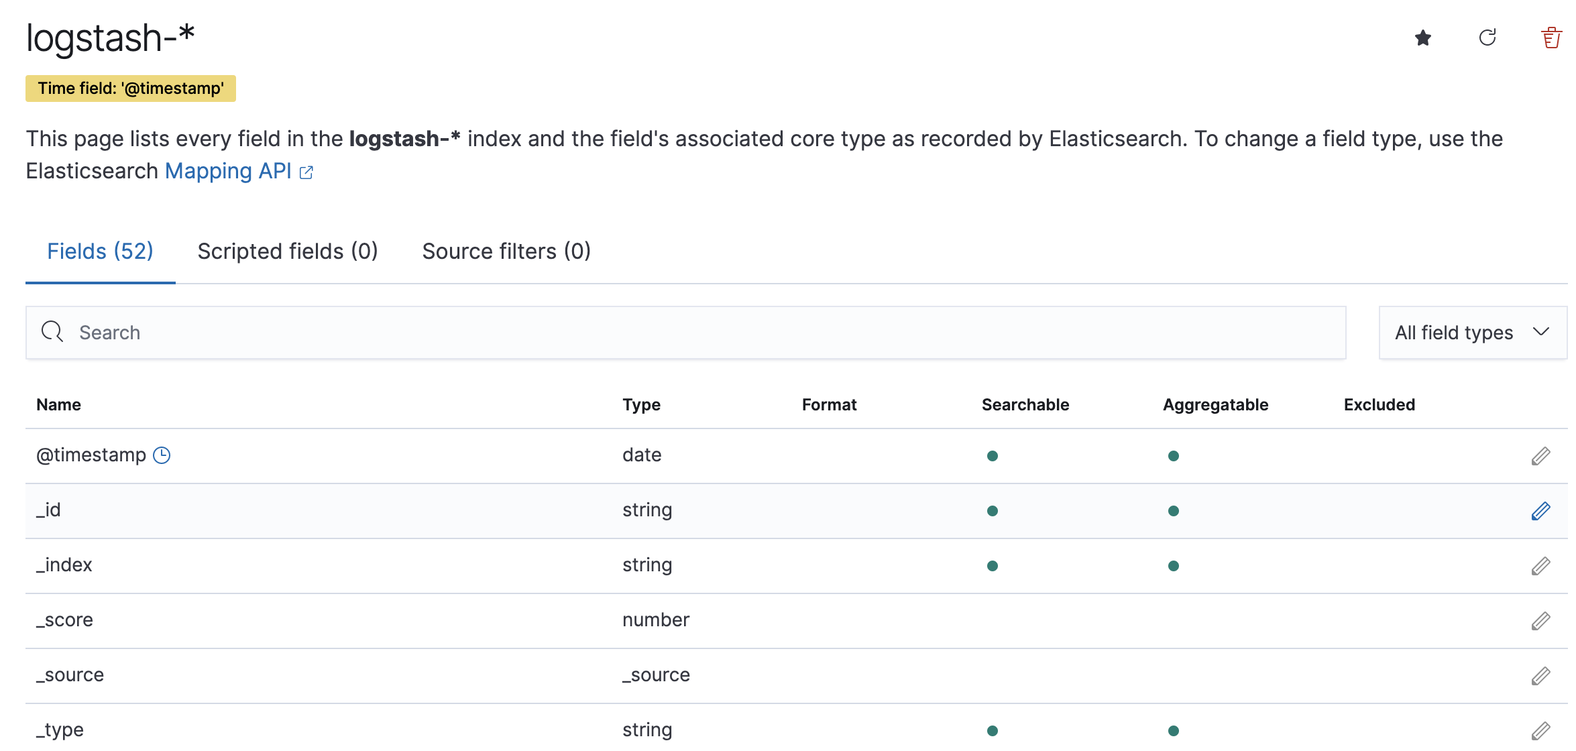Click the Search fields input box
Viewport: 1576px width, 751px height.
684,333
